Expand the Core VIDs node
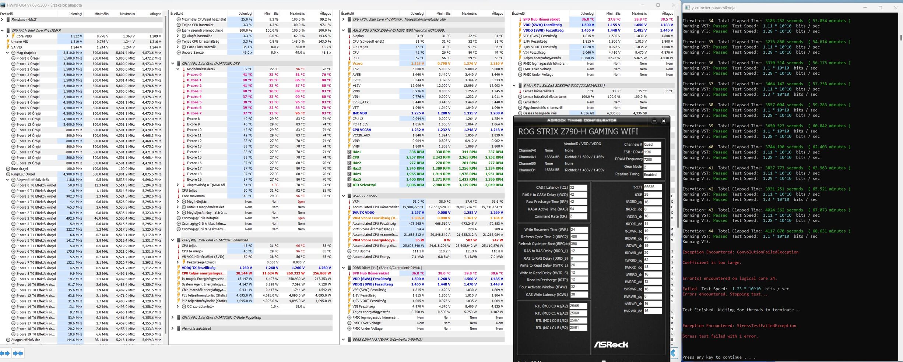The height and width of the screenshot is (362, 903). click(x=7, y=36)
